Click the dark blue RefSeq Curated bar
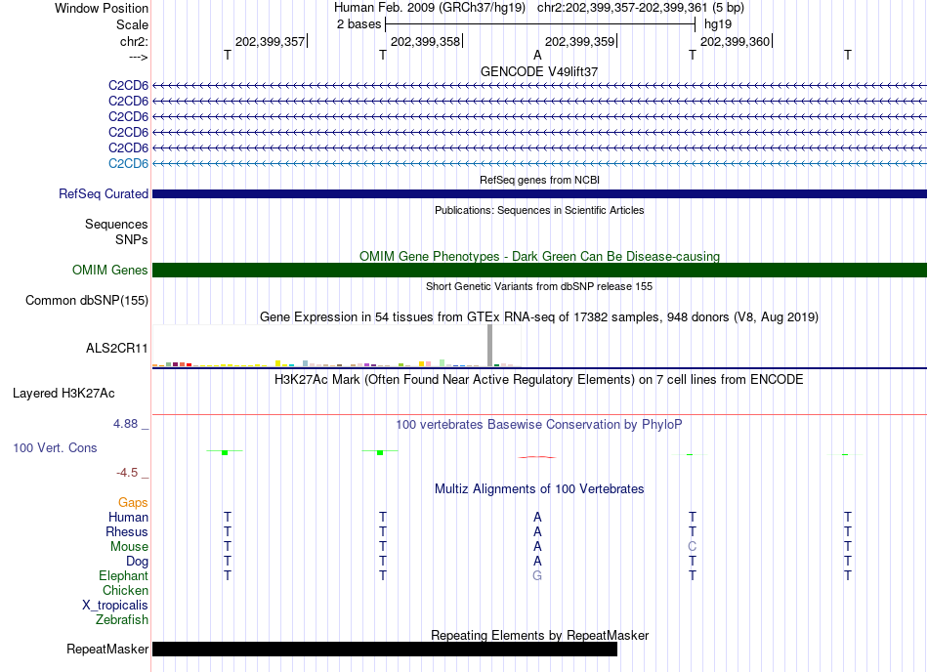This screenshot has width=928, height=672. tap(539, 194)
